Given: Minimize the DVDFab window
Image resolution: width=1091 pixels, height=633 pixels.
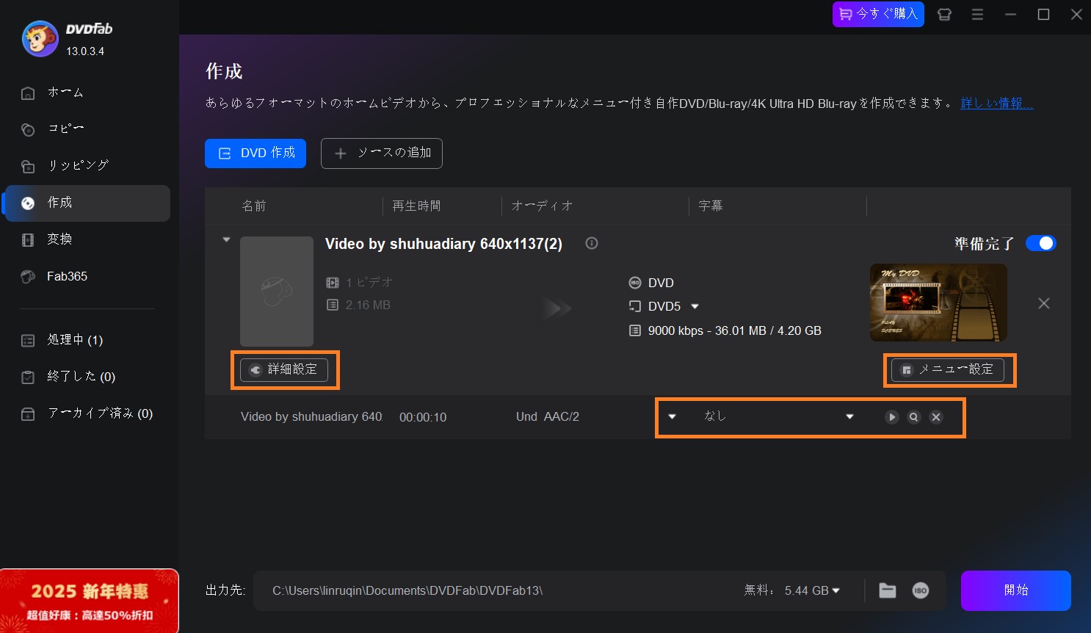Looking at the screenshot, I should coord(1010,14).
